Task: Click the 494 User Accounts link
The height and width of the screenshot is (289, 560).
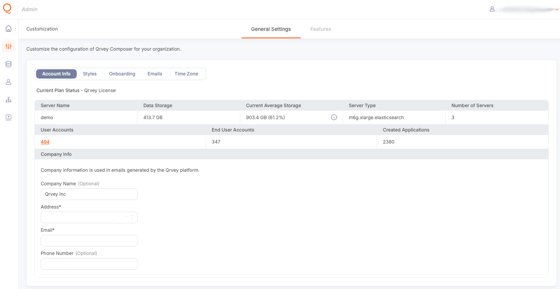Action: [x=45, y=142]
